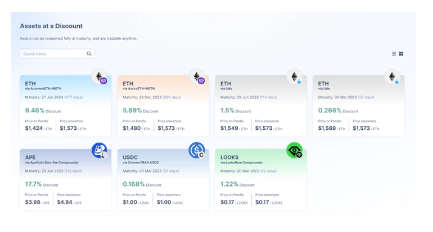Click ETH icon on 29 Jun 2023 Lido card

295,77
